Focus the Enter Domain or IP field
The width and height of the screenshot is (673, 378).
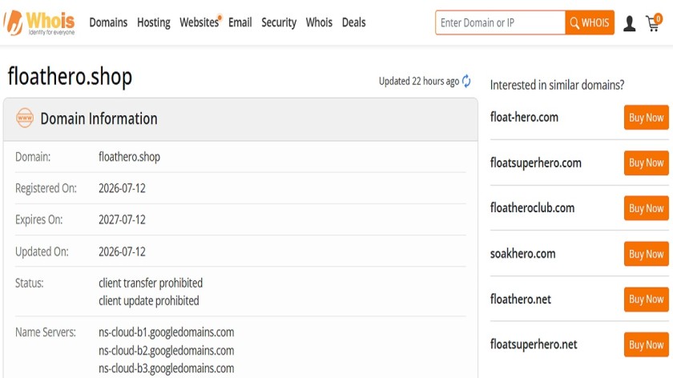click(500, 22)
